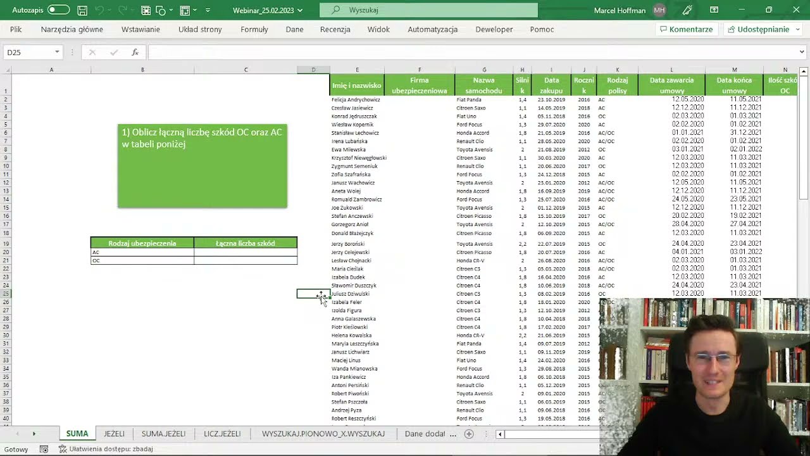Switch to the SUMA.JEŻELI sheet tab
Screen dimensions: 810x456
[164, 434]
